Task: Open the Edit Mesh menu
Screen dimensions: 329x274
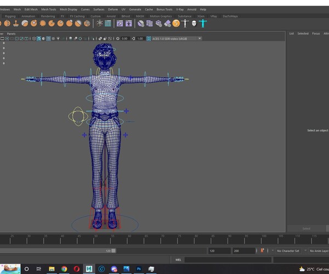Action: click(x=31, y=9)
